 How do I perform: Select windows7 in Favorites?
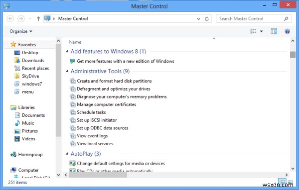(x=32, y=84)
